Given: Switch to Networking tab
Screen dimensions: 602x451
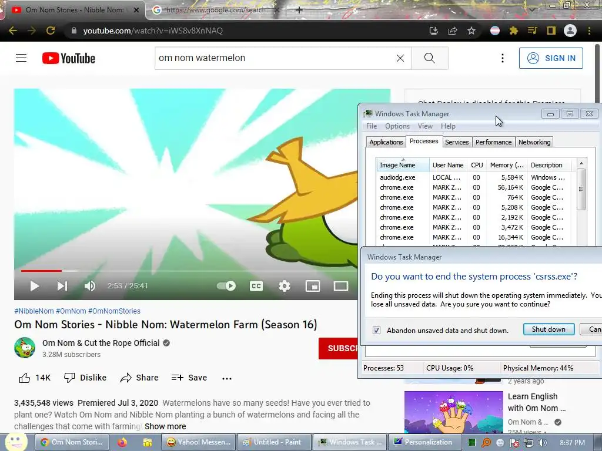Looking at the screenshot, I should [x=534, y=142].
